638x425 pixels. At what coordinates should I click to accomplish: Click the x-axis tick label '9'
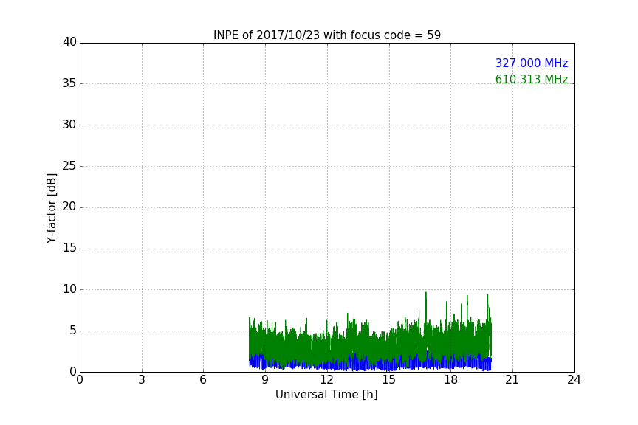265,380
